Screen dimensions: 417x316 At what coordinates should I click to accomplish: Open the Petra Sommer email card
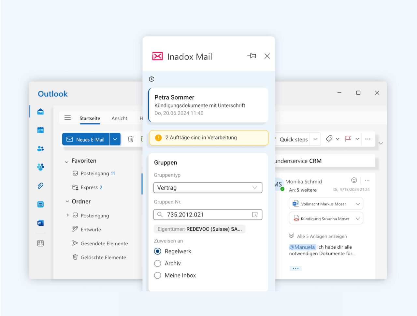[x=208, y=105]
